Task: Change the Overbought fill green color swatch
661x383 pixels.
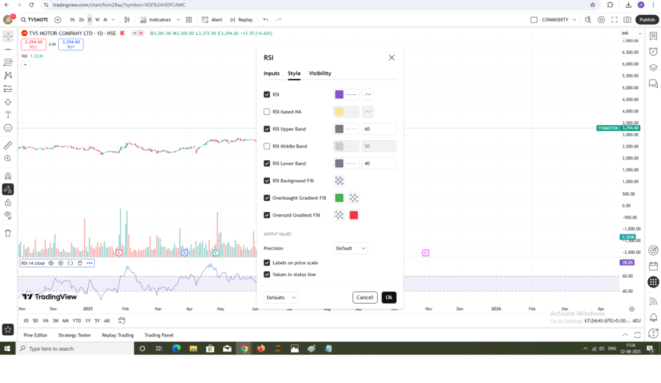Action: (x=340, y=198)
